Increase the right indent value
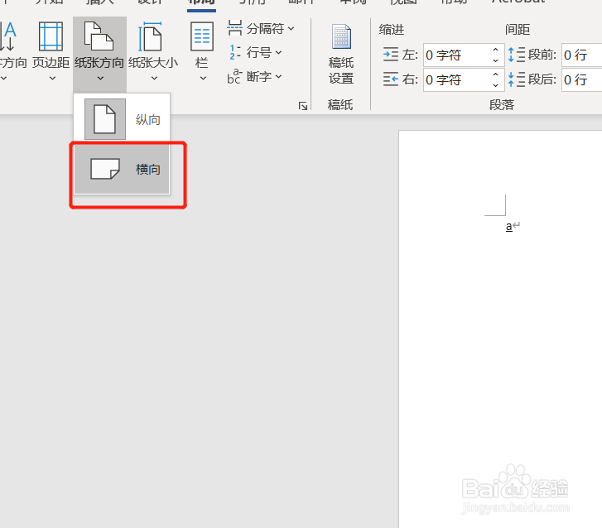602x528 pixels. point(496,74)
